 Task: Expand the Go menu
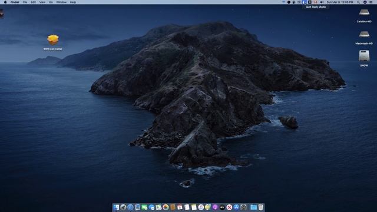tap(51, 2)
